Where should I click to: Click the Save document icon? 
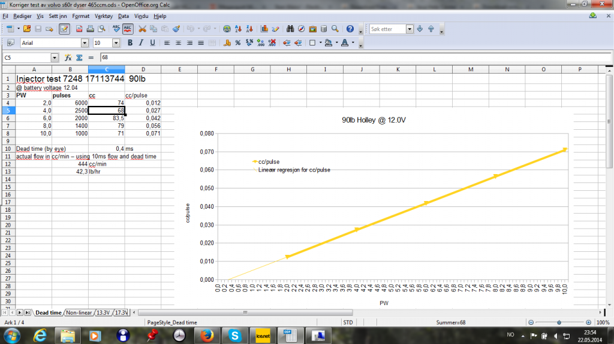pos(38,29)
